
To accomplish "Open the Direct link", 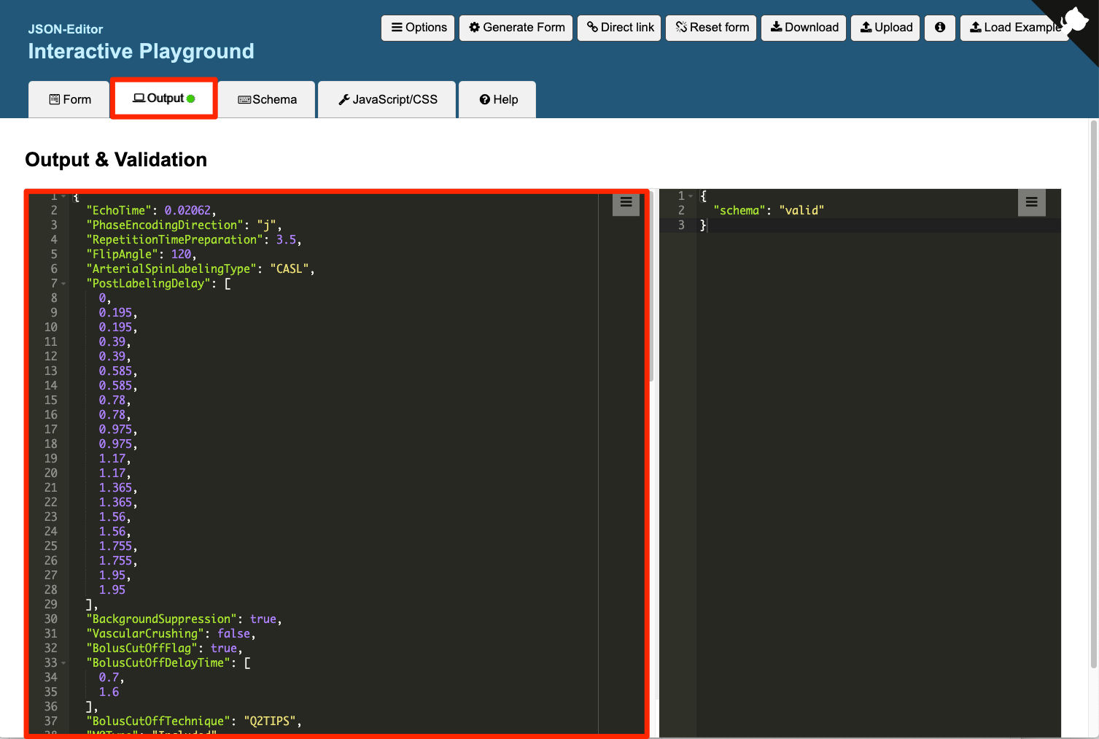I will (x=619, y=28).
